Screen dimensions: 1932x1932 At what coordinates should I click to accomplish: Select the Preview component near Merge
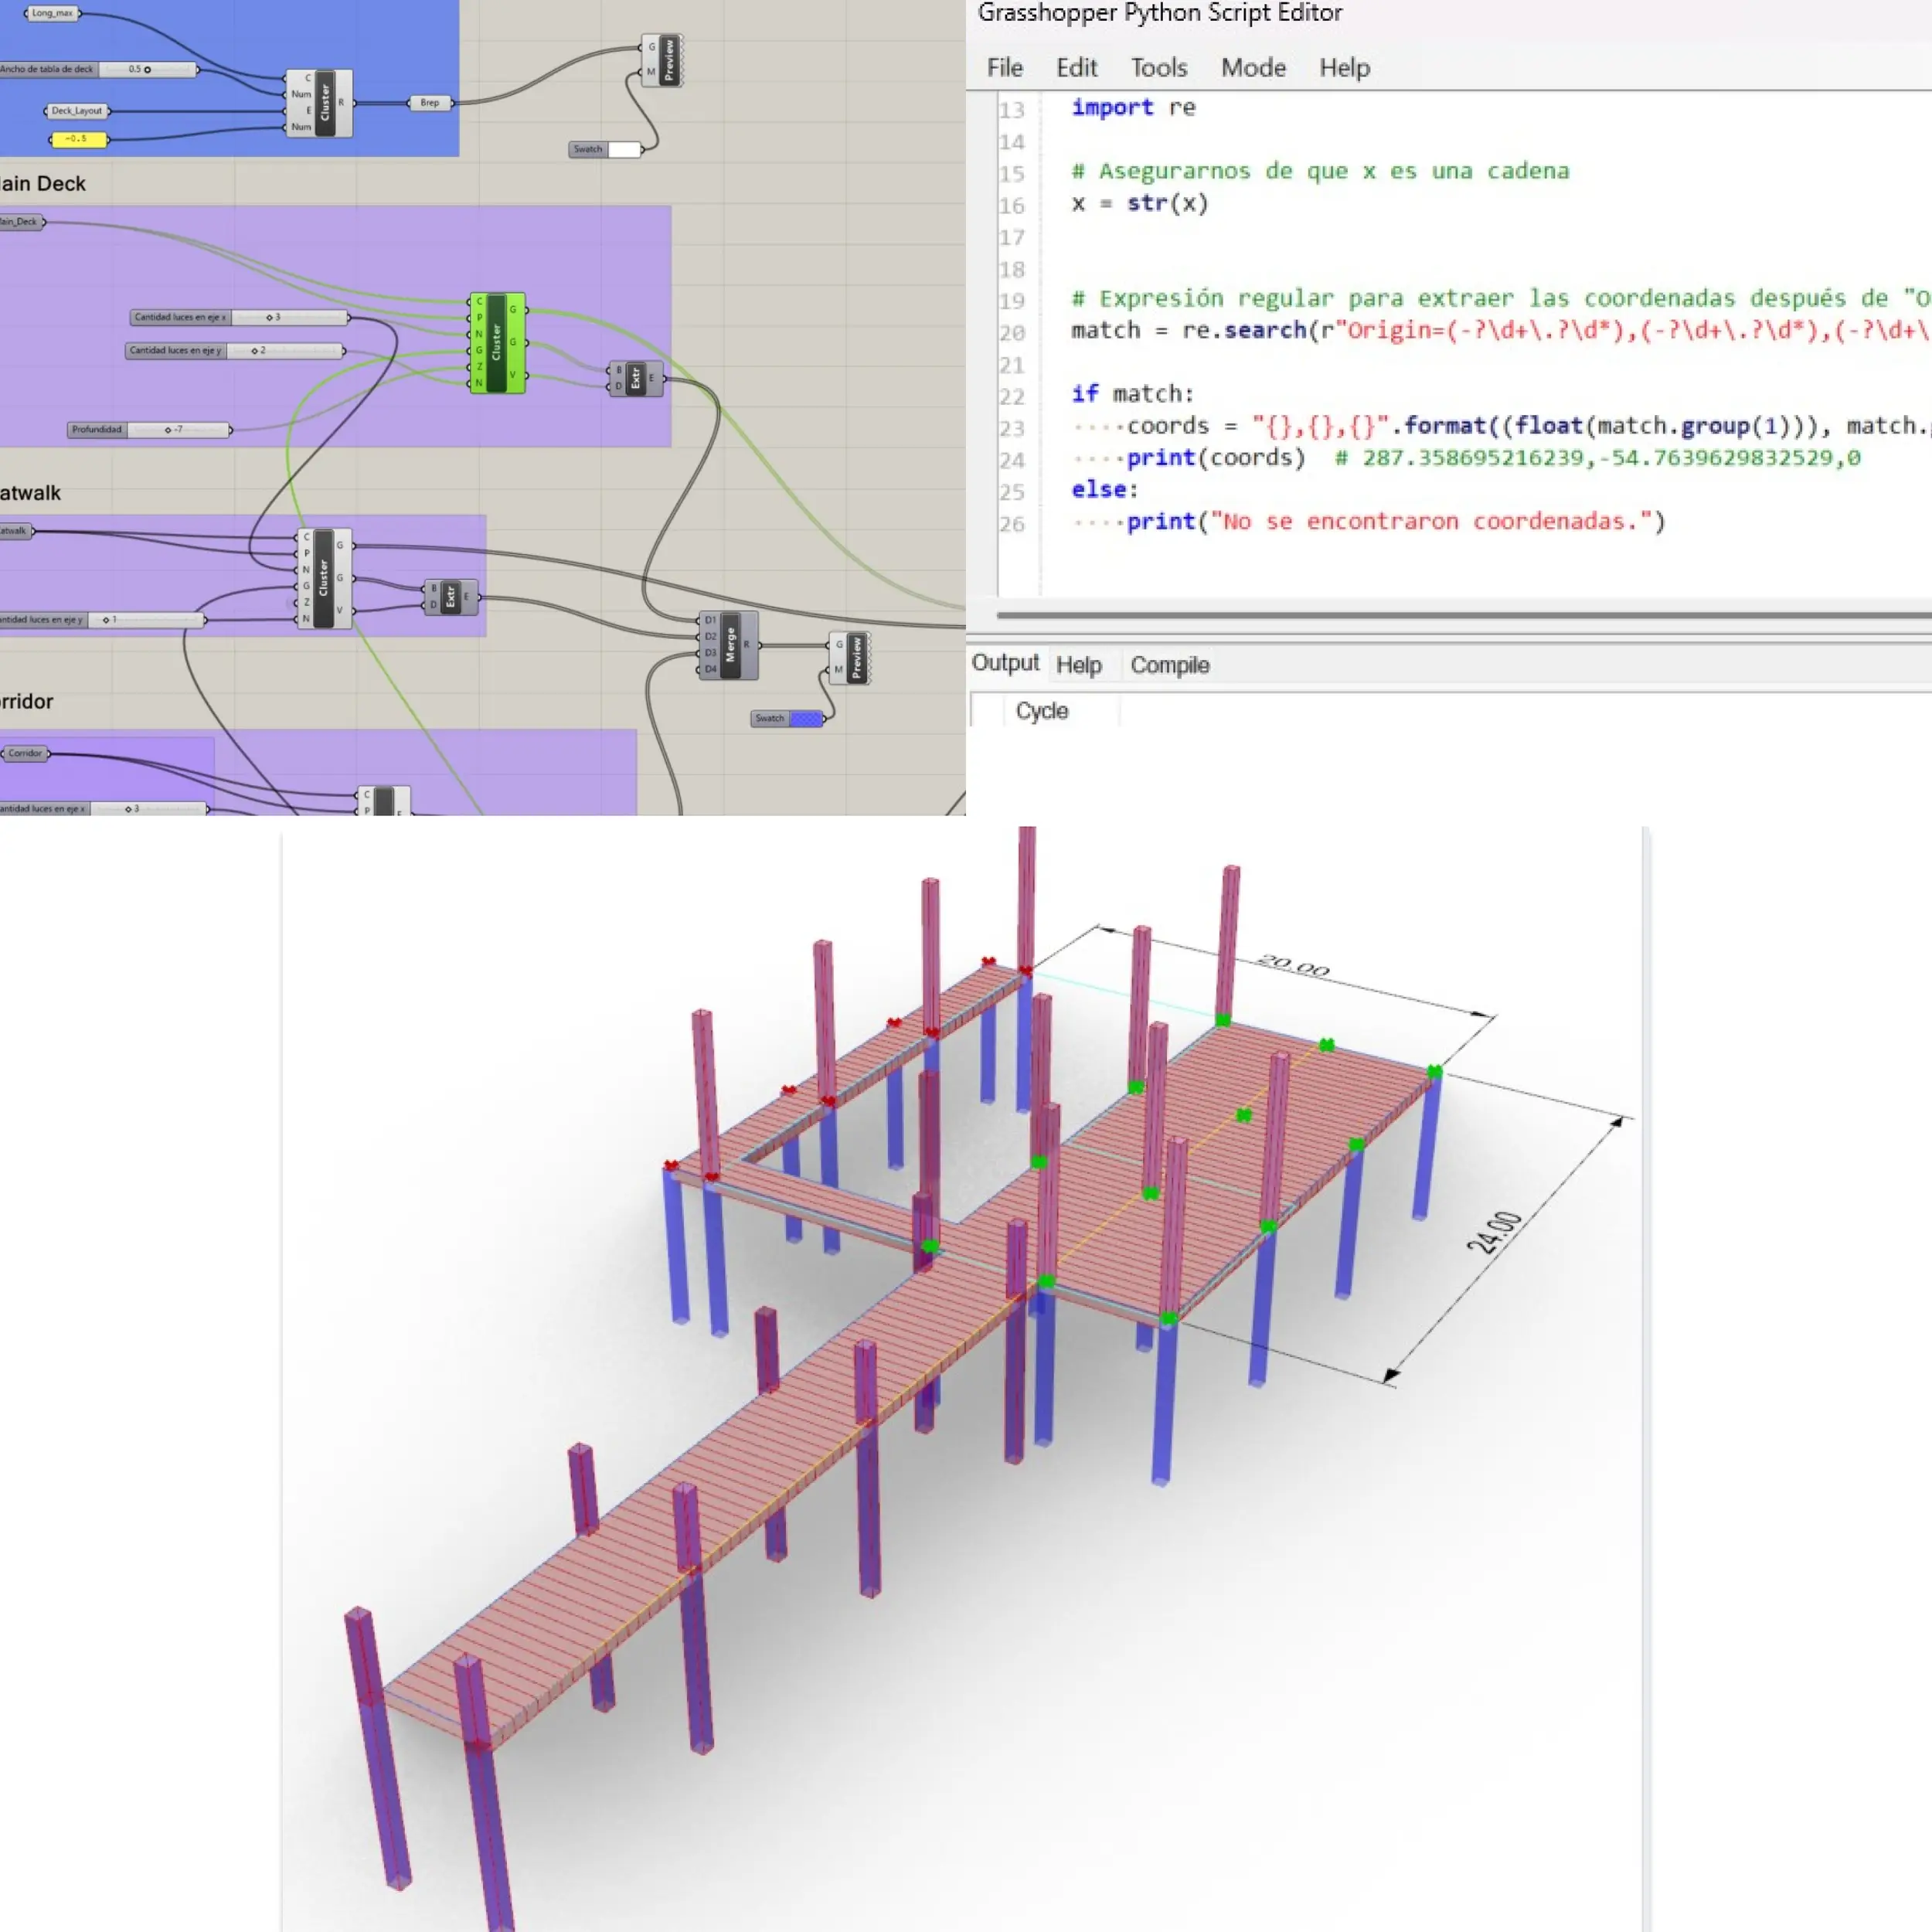856,658
